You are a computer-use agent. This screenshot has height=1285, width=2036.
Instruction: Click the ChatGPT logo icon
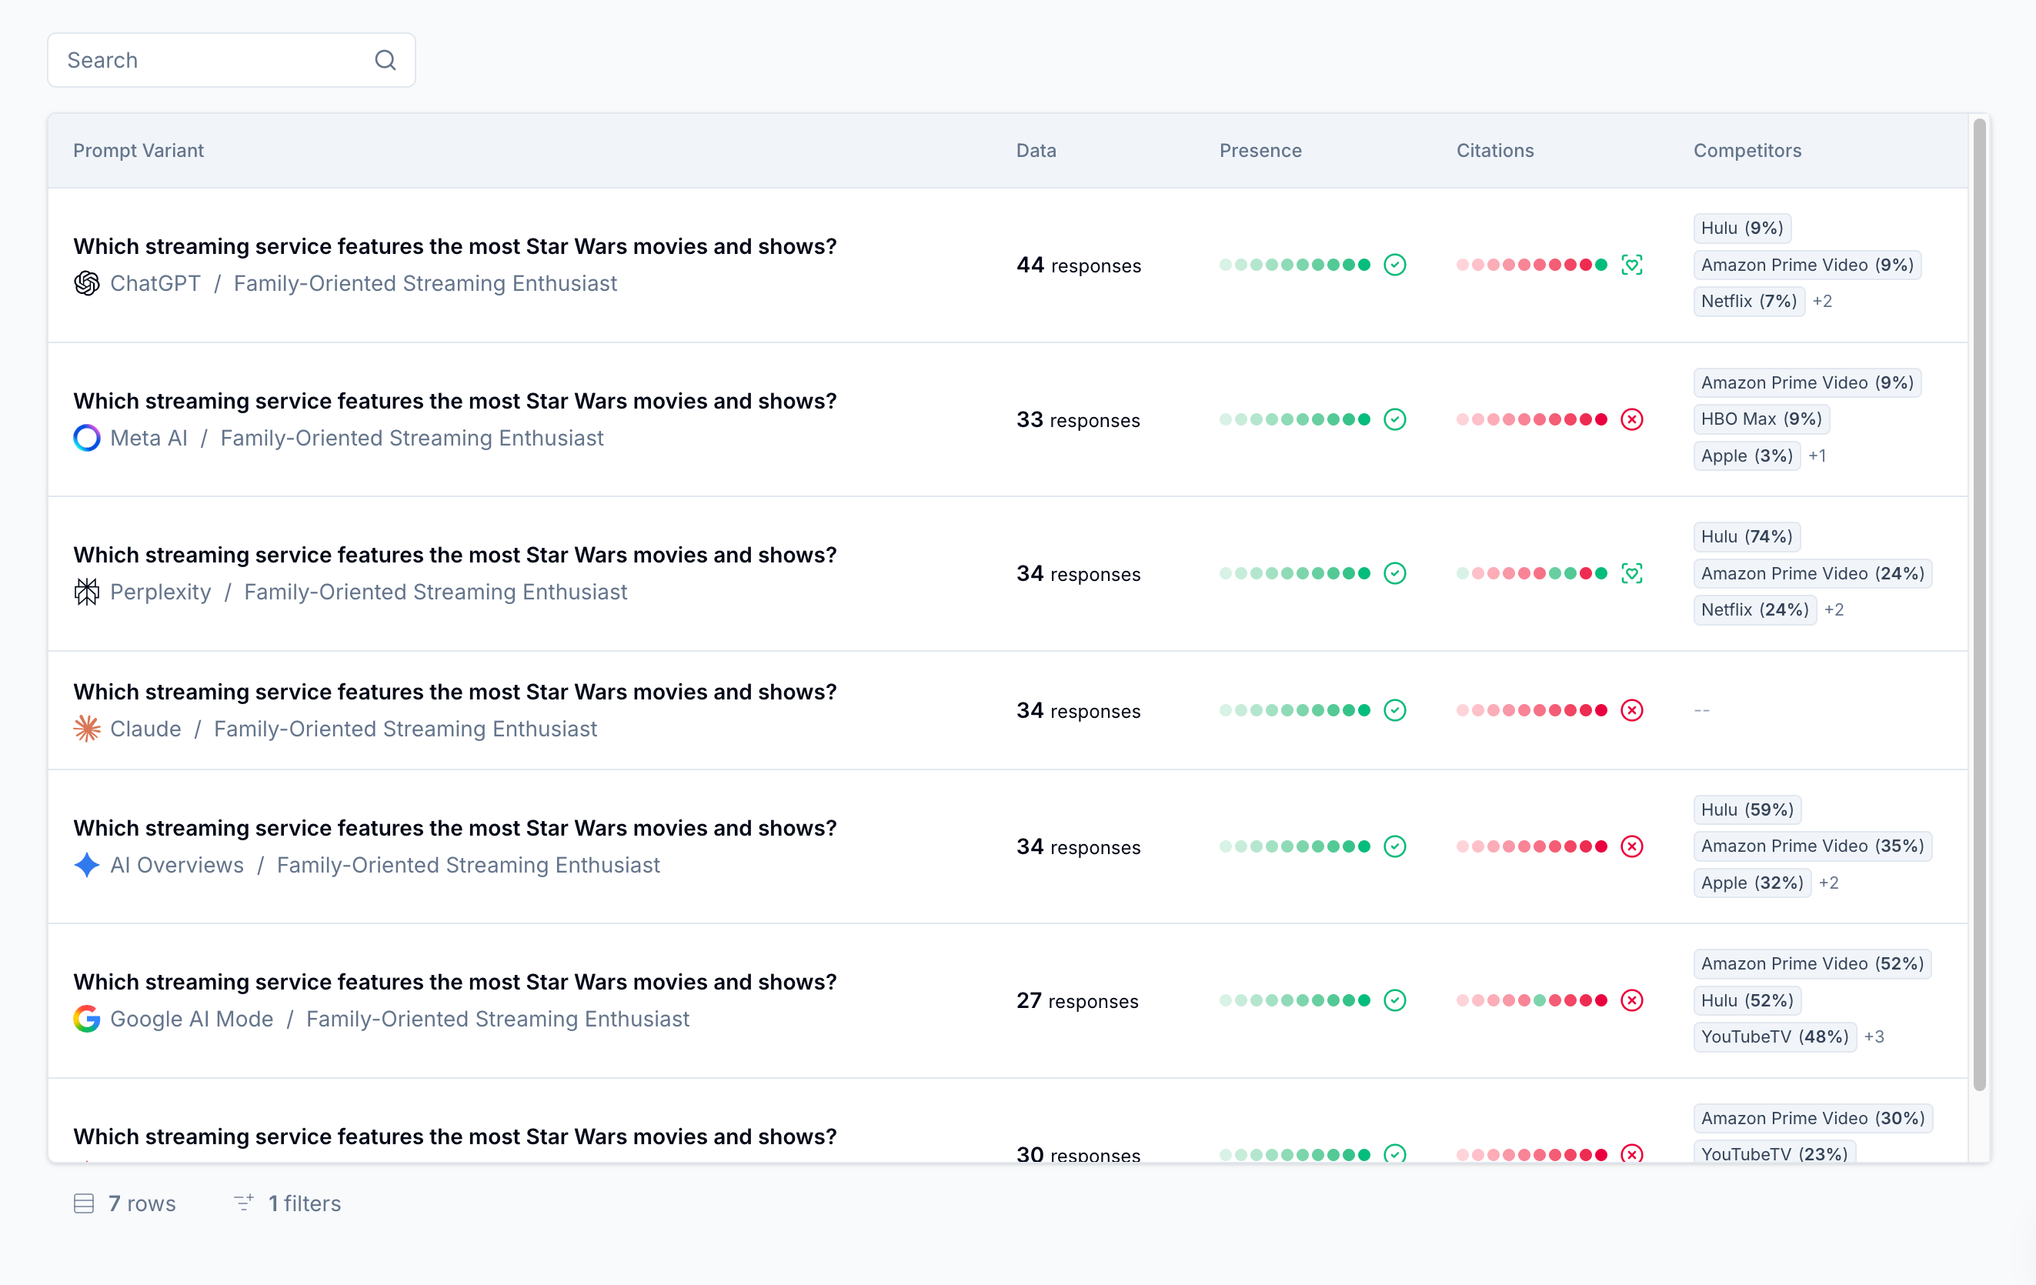coord(86,283)
